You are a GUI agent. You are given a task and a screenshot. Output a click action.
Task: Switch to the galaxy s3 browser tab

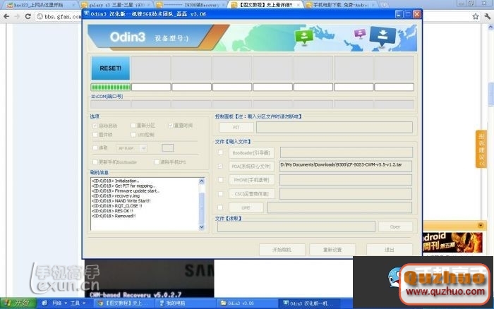click(x=116, y=5)
